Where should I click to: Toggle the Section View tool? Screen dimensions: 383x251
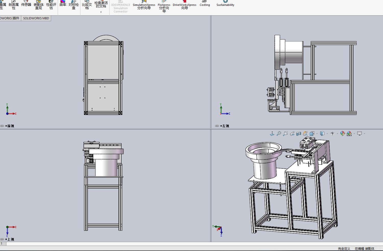point(299,134)
